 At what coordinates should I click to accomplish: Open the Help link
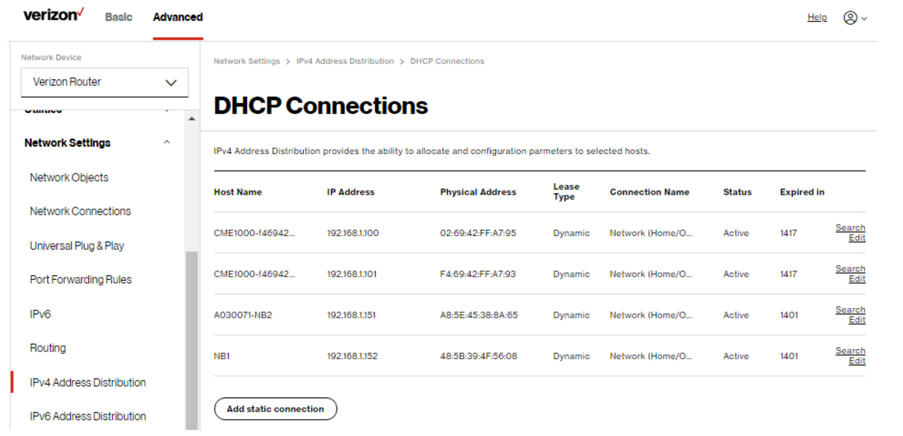[817, 17]
